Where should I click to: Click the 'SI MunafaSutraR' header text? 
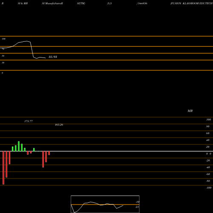pos(52,3)
